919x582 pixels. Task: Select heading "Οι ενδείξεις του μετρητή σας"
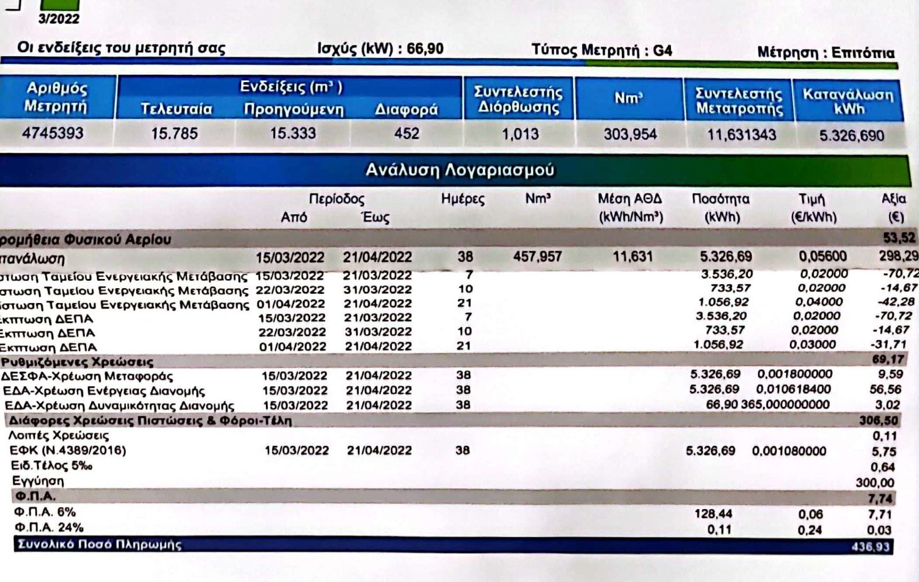(121, 48)
